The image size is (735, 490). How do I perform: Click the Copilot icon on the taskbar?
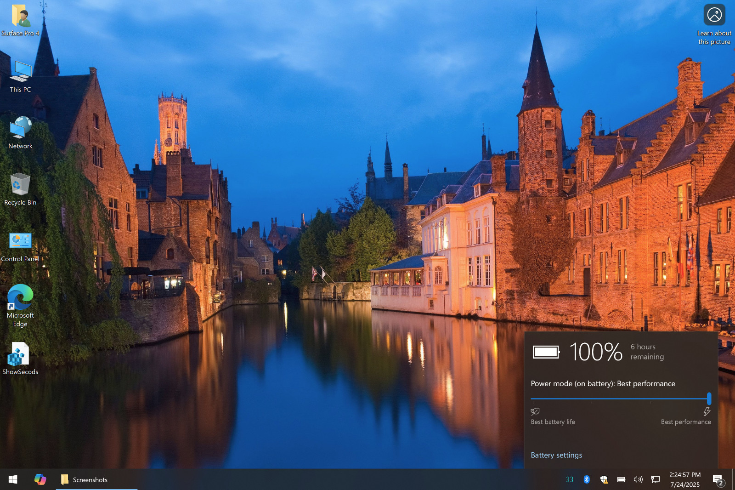pos(40,479)
